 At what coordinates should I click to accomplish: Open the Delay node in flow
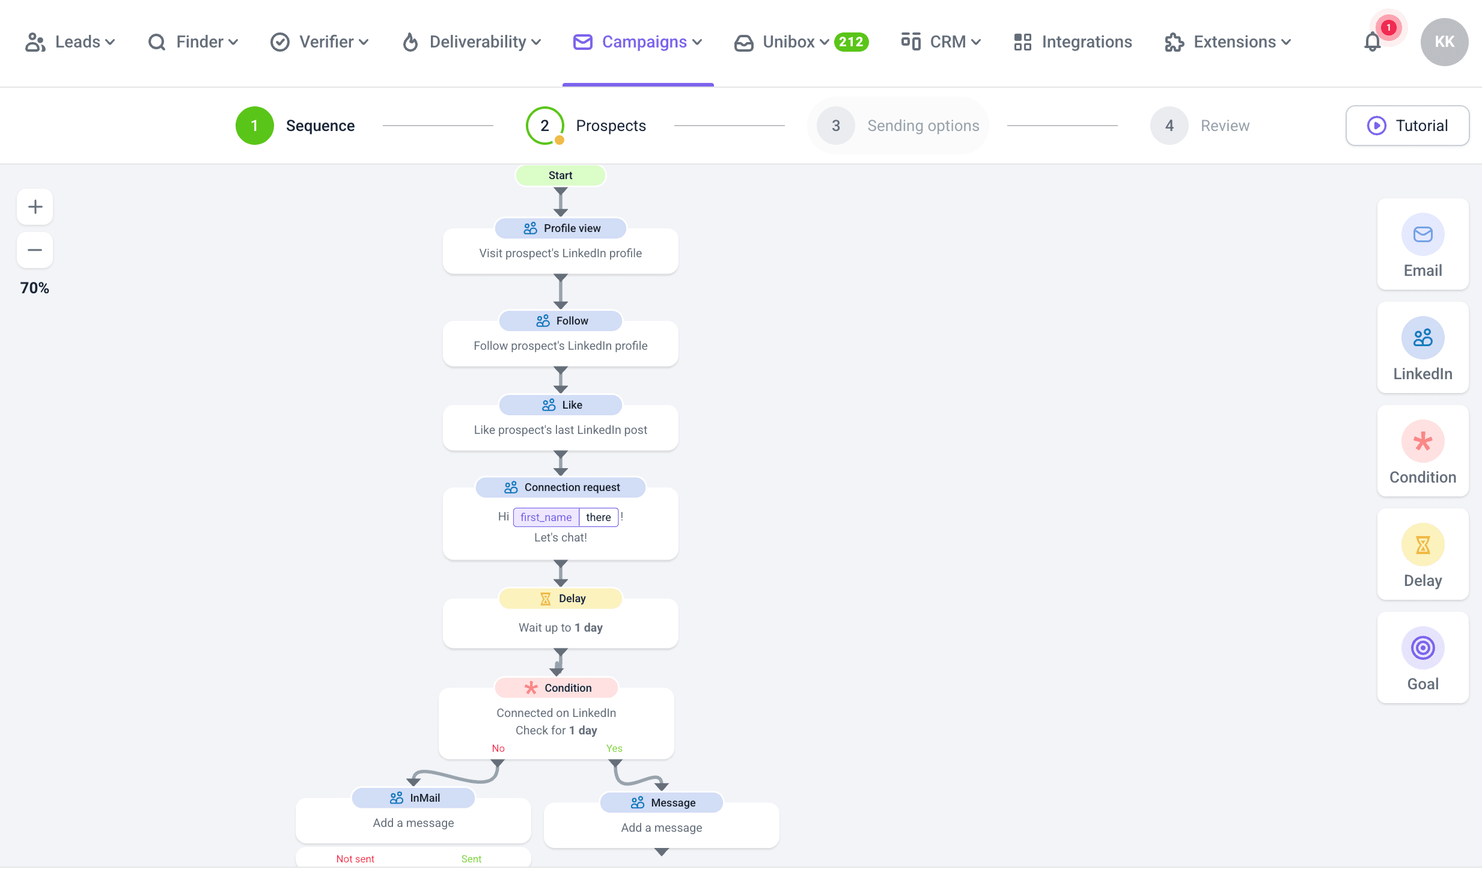click(x=561, y=619)
